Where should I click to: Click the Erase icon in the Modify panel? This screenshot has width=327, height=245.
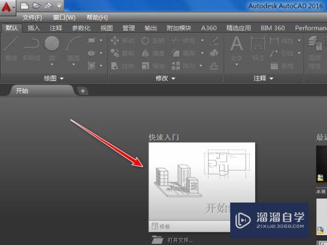(x=214, y=41)
